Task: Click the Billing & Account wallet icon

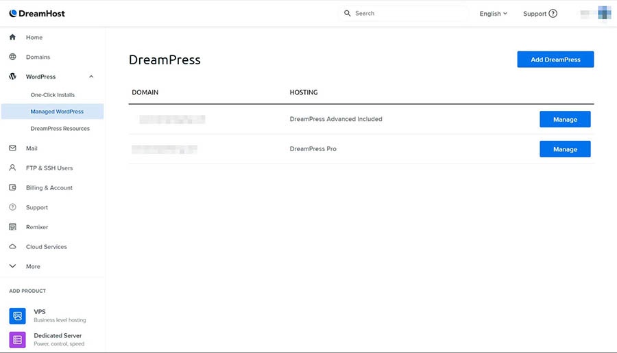Action: [12, 188]
